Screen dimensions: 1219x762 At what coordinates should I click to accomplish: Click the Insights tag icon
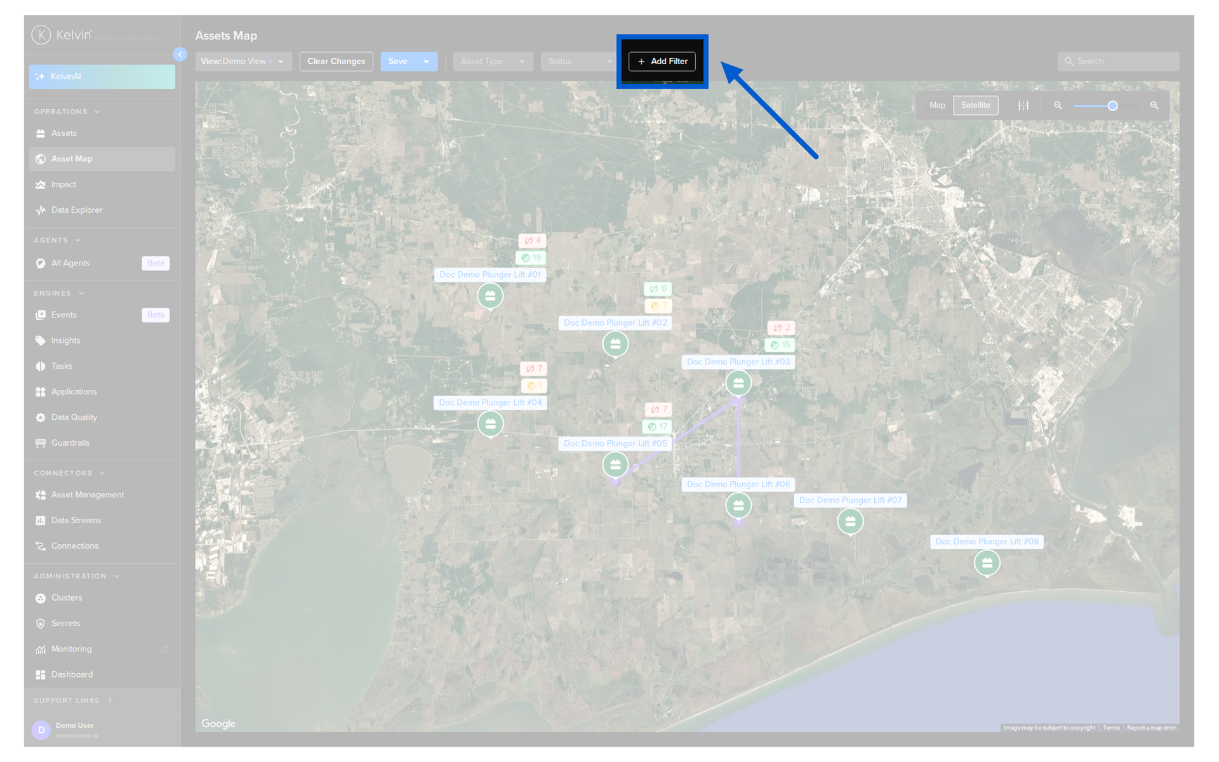pyautogui.click(x=41, y=341)
